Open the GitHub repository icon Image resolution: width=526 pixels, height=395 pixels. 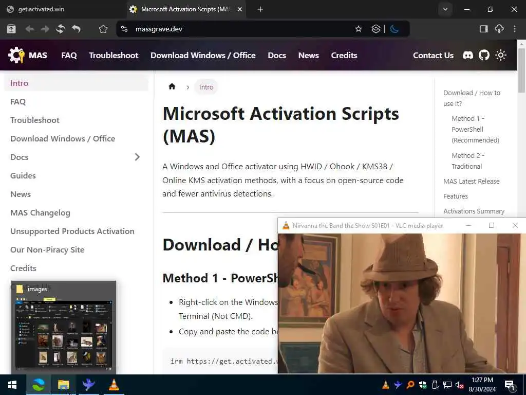click(x=484, y=55)
